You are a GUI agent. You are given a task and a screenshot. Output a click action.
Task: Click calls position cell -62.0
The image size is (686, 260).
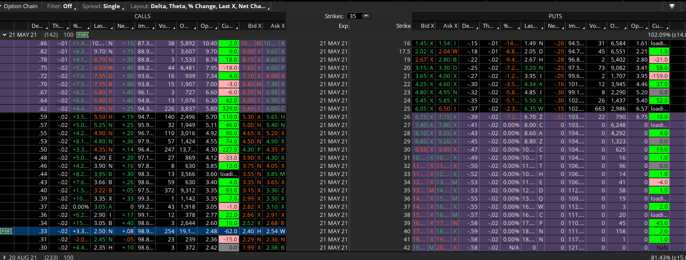229,231
